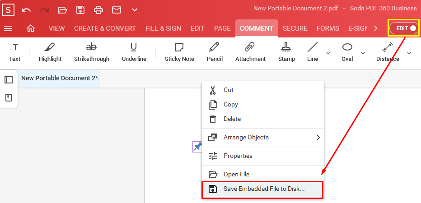Switch to the VIEW tab

click(x=56, y=28)
